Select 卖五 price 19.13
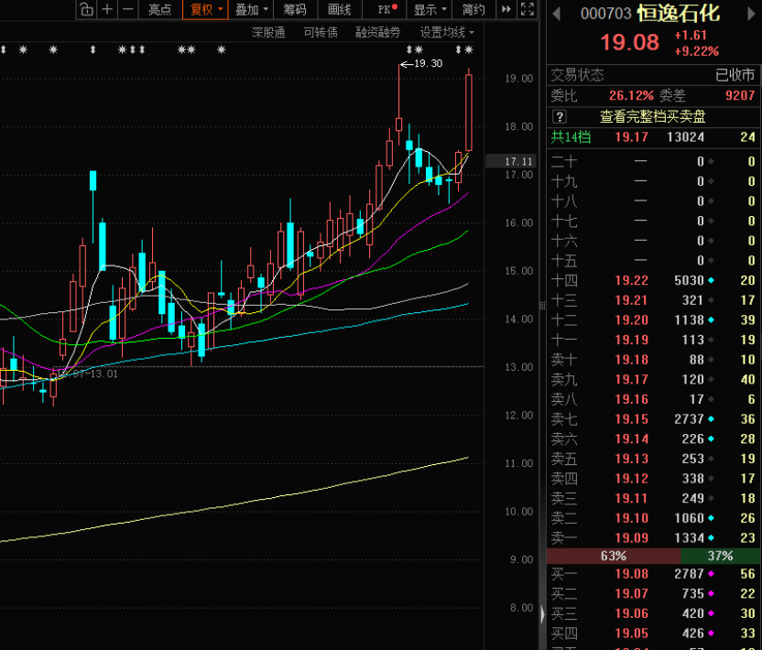762x650 pixels. (631, 459)
